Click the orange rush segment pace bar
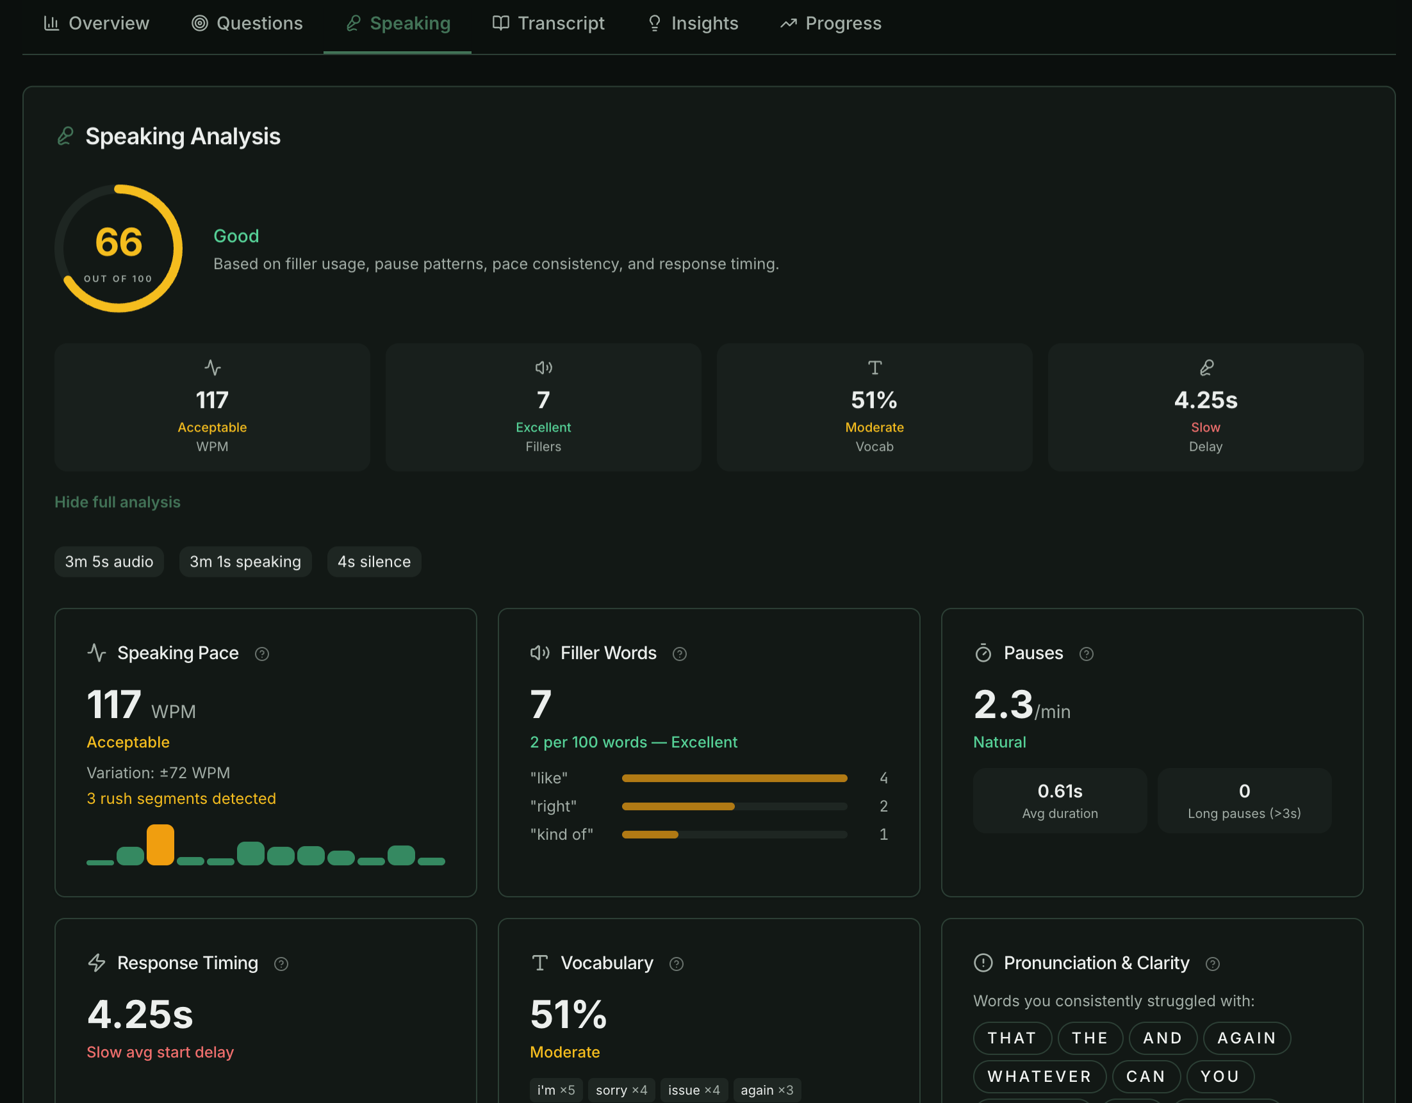 click(160, 844)
